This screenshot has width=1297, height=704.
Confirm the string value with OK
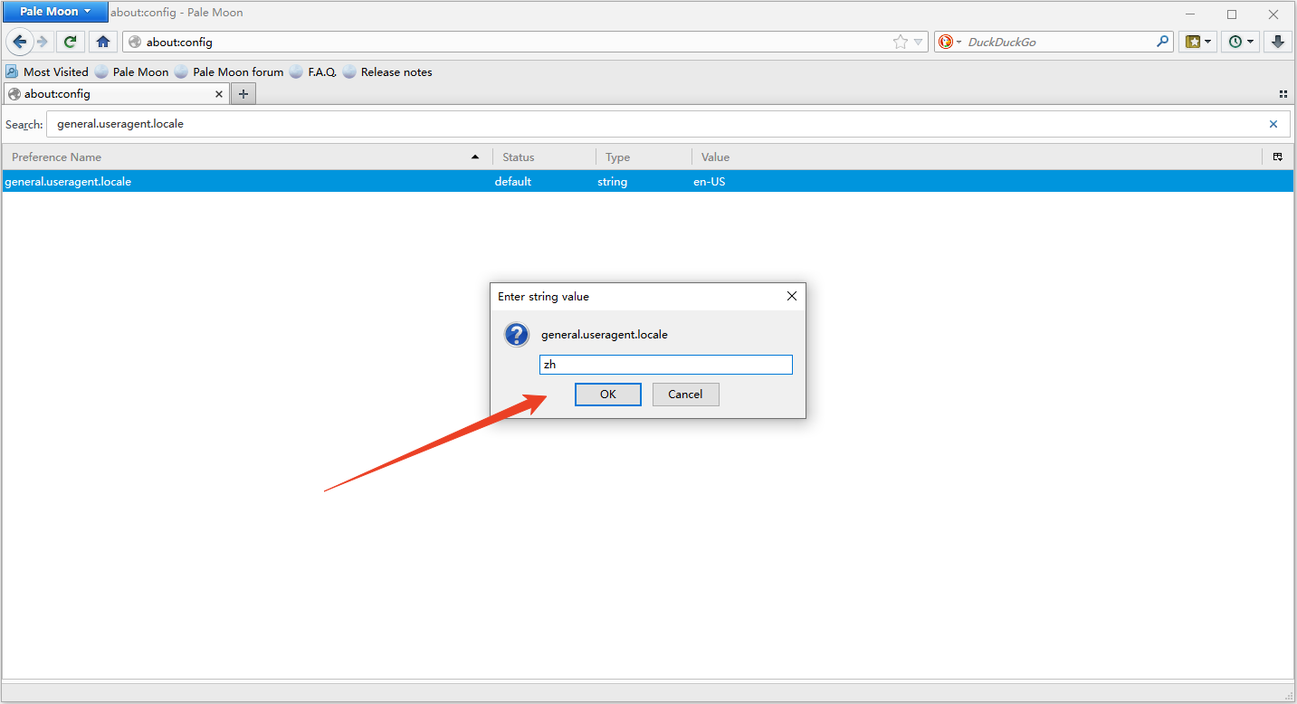pyautogui.click(x=607, y=395)
